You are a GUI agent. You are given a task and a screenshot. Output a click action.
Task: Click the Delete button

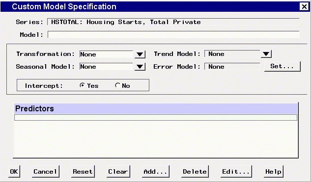click(x=195, y=172)
